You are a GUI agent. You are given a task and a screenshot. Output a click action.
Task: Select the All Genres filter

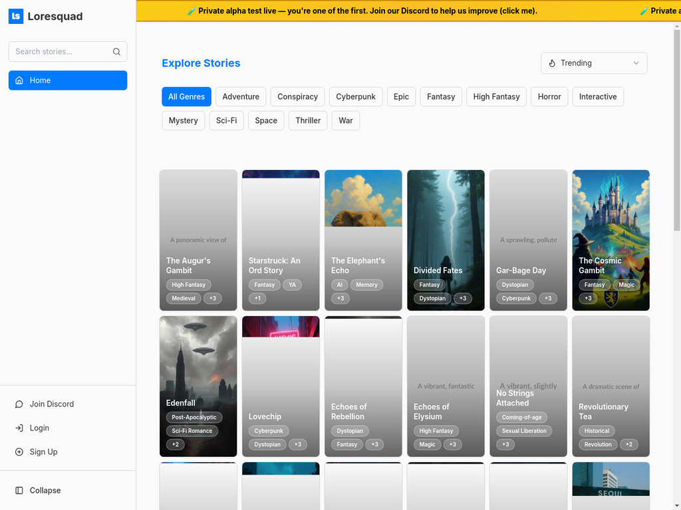(186, 96)
